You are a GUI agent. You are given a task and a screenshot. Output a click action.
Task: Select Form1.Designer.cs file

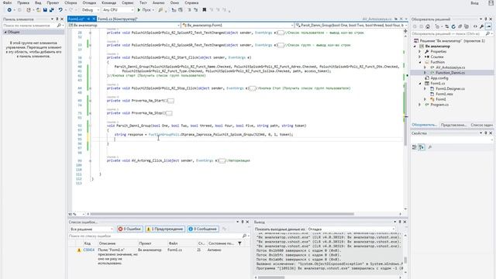tap(450, 88)
